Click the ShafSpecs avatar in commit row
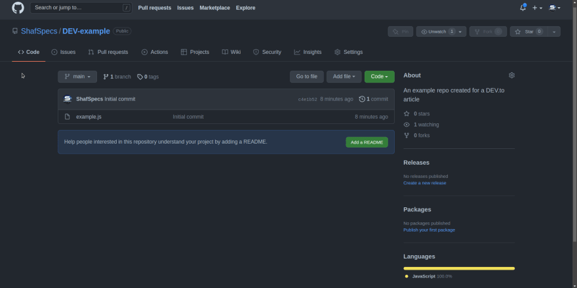The image size is (577, 288). point(68,99)
